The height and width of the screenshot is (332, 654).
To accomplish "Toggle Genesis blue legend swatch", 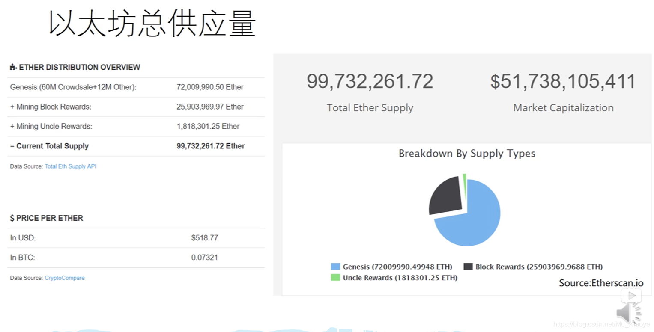I will (335, 267).
